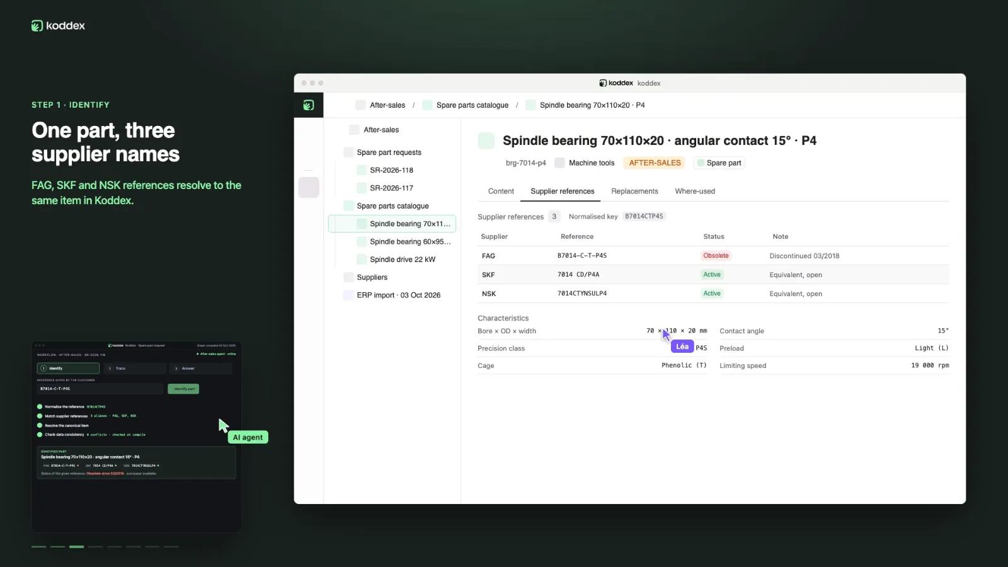The height and width of the screenshot is (567, 1008).
Task: Click the Answer step in the thumbnail
Action: pos(202,369)
